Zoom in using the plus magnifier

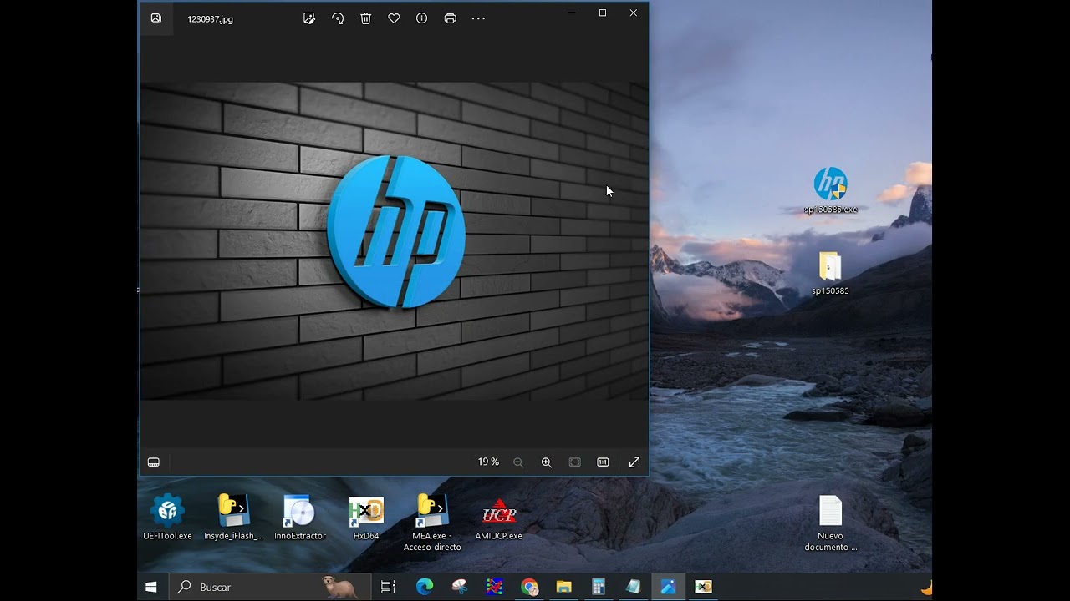[547, 462]
